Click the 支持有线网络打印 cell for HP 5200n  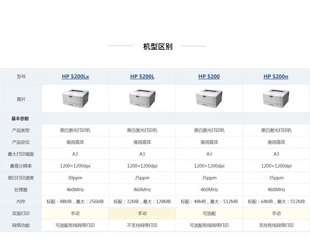click(x=276, y=226)
